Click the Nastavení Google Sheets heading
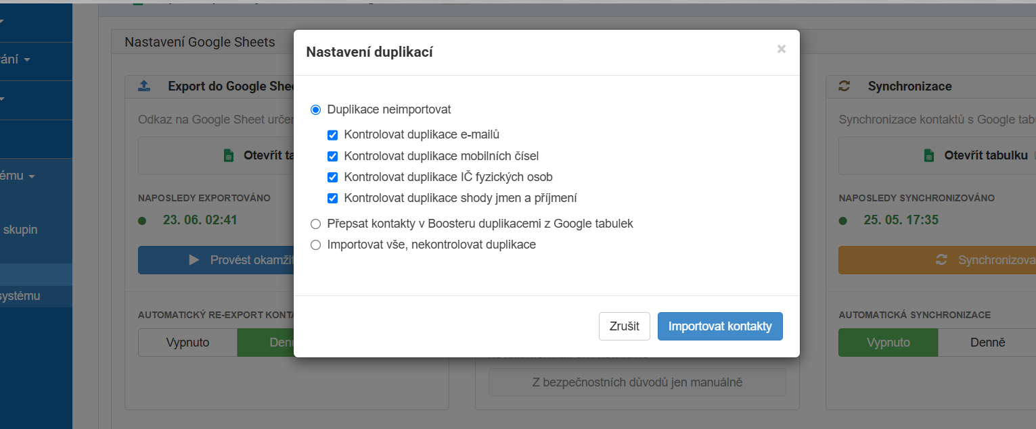 (x=200, y=42)
